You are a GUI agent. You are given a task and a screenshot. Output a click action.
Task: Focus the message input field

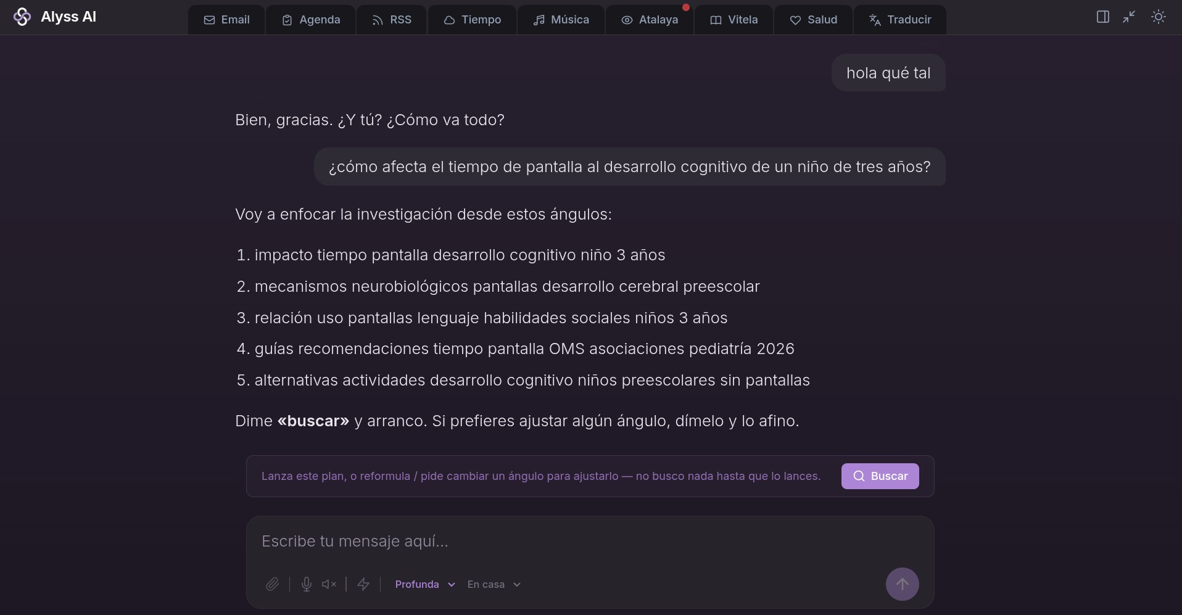tap(590, 542)
